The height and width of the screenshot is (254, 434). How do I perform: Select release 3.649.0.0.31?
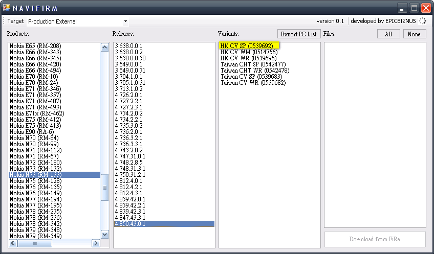[130, 71]
